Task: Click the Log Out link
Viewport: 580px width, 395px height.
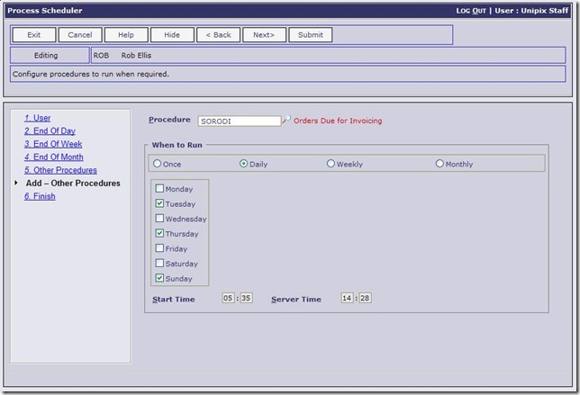Action: point(470,10)
